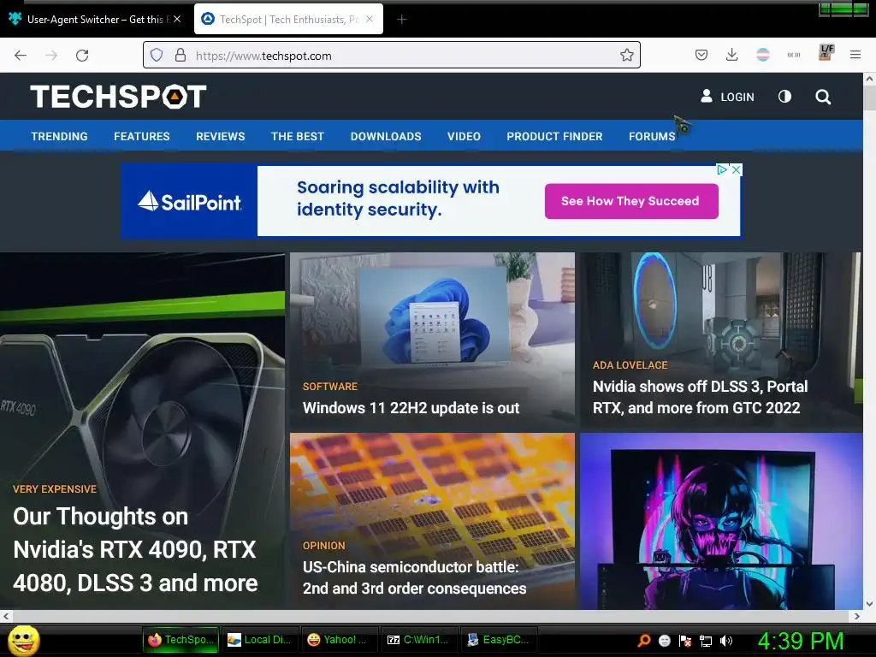Image resolution: width=876 pixels, height=657 pixels.
Task: Switch to the C:\Win1... 7-Zip taskbar button
Action: click(x=418, y=640)
